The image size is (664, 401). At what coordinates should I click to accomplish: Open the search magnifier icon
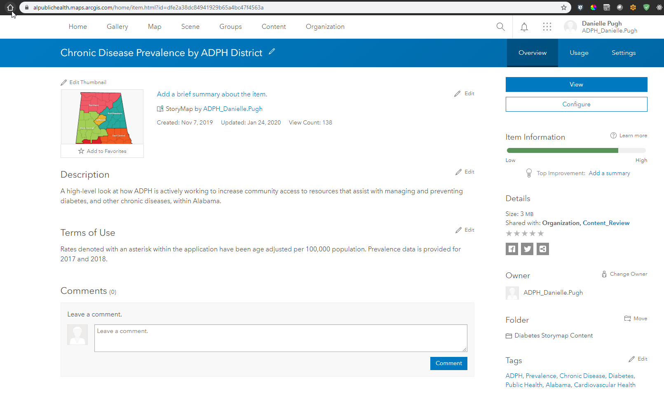coord(501,27)
